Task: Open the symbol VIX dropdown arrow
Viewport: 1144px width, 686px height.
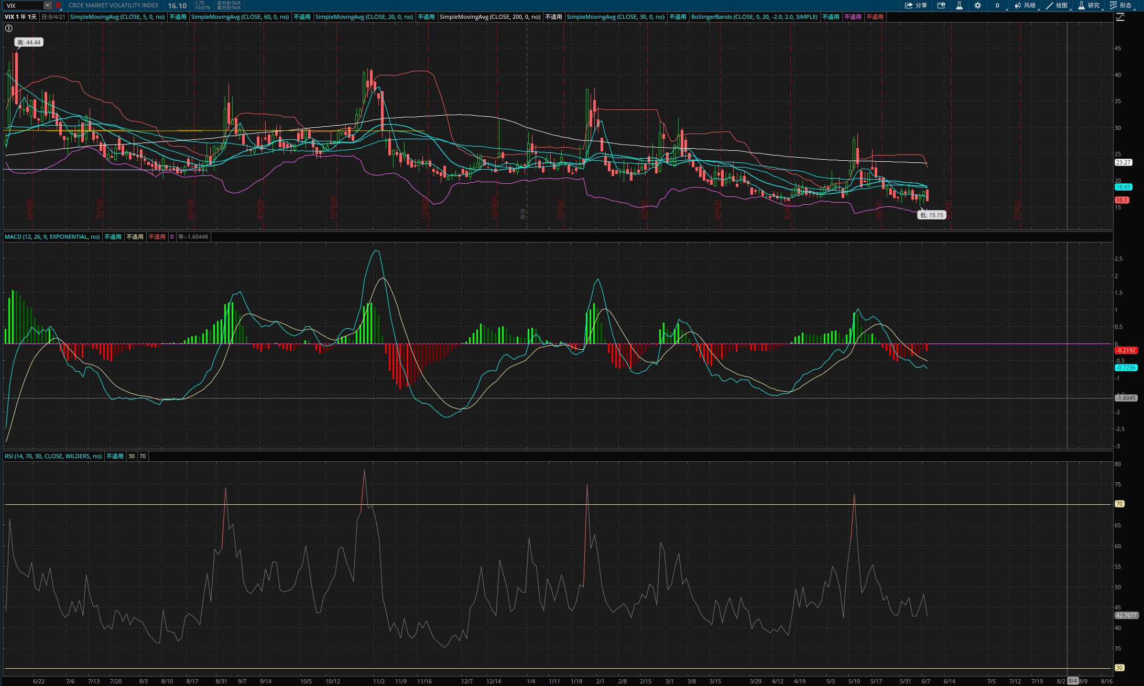Action: click(x=47, y=5)
